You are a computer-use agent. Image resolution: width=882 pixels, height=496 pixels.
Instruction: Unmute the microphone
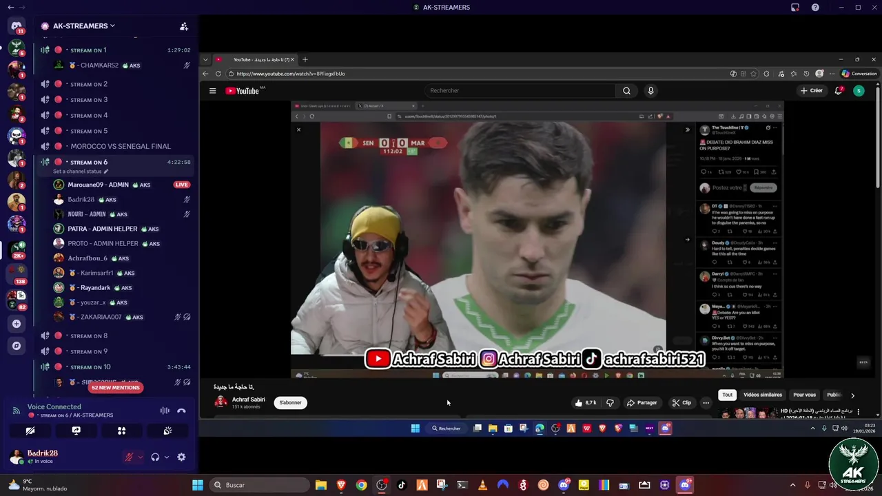[x=129, y=457]
